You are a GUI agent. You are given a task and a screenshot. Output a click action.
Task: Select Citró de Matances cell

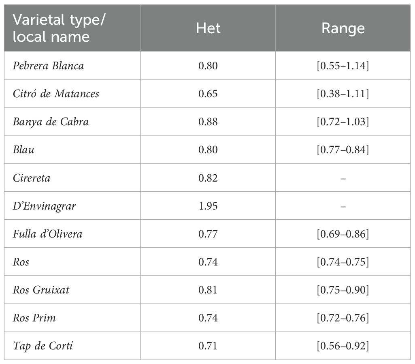tap(56, 94)
